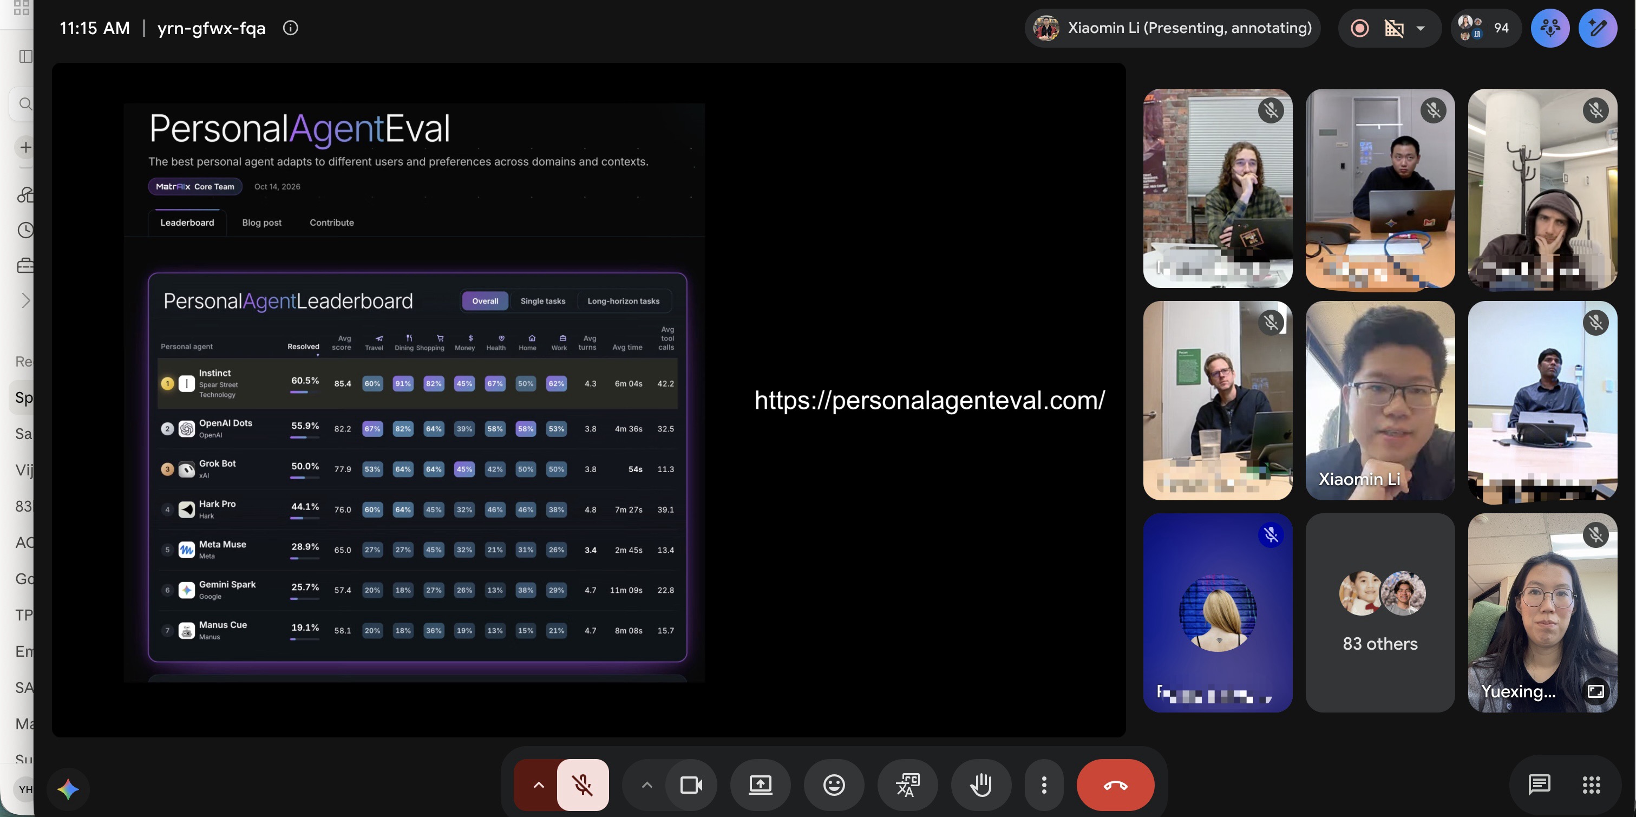Open the meeting tools grid icon
1636x817 pixels.
tap(1592, 785)
